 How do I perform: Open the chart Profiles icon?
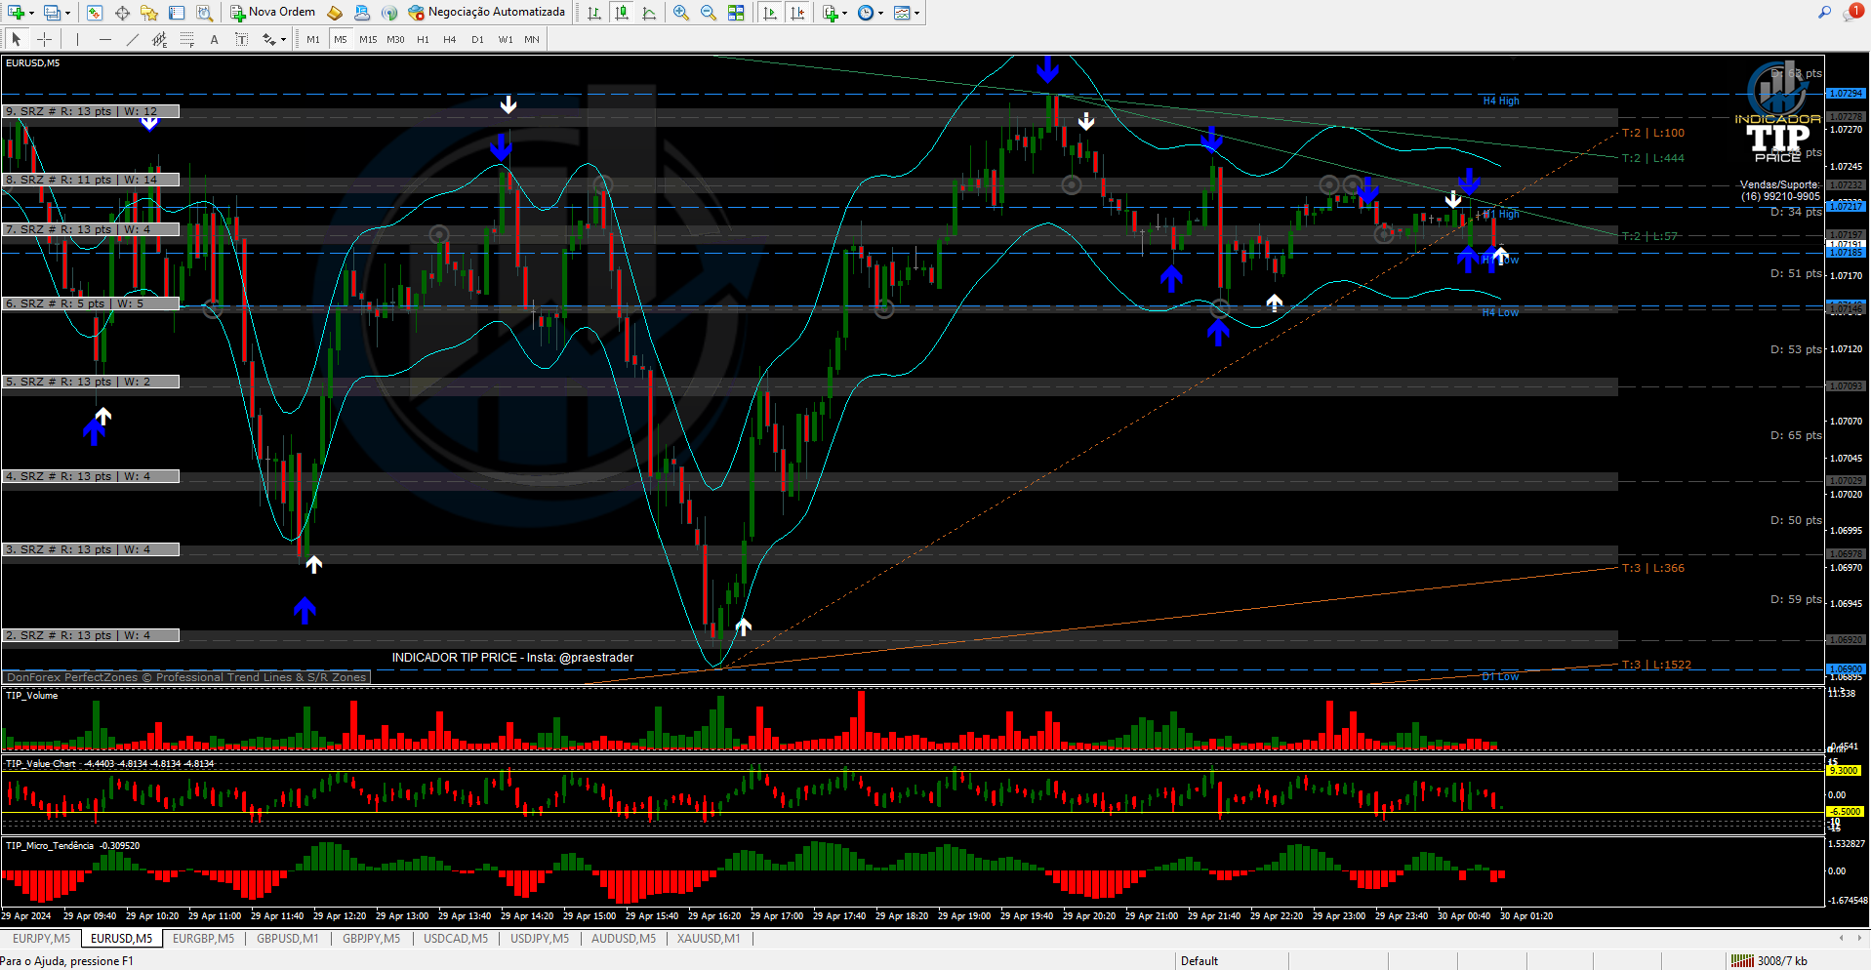pos(52,13)
